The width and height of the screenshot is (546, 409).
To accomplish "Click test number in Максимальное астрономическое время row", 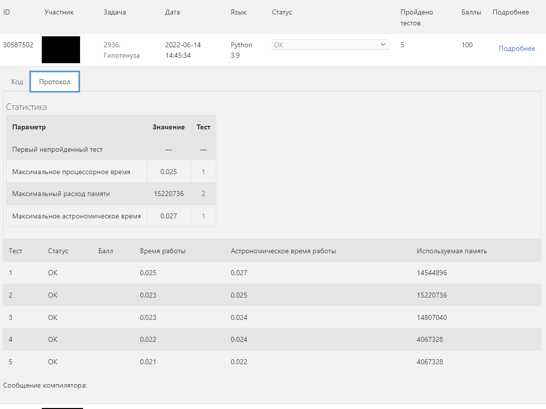I will tap(203, 216).
